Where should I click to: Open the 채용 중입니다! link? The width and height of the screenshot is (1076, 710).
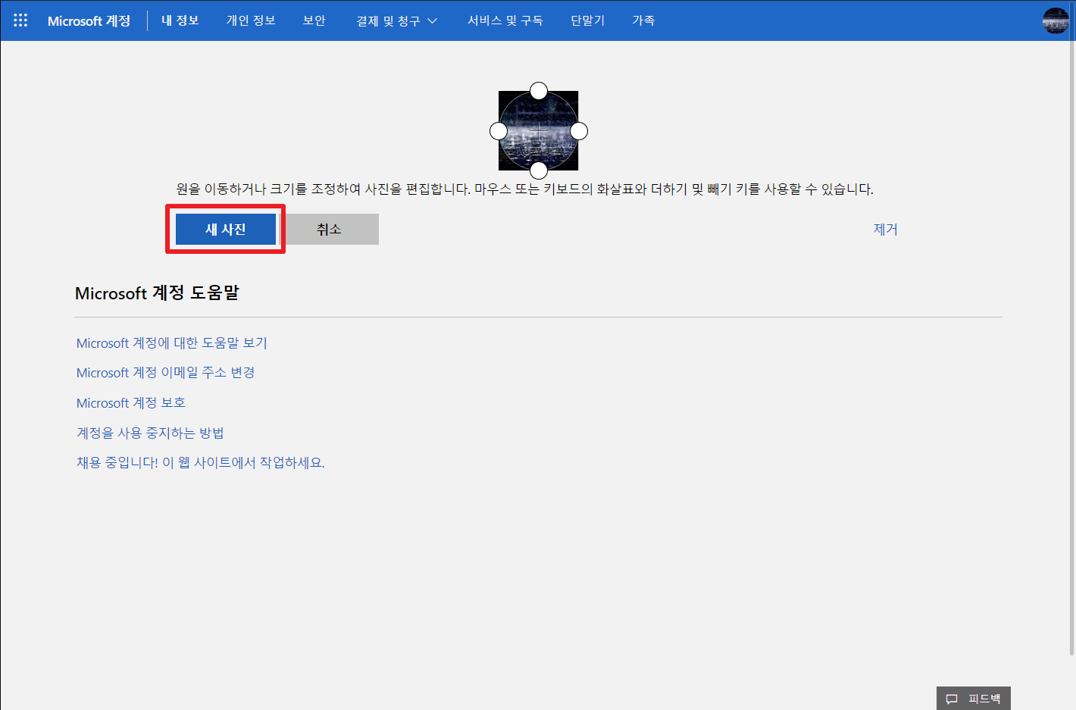click(x=201, y=462)
